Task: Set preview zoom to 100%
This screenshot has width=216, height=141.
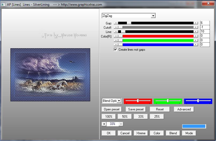Action: 109,116
